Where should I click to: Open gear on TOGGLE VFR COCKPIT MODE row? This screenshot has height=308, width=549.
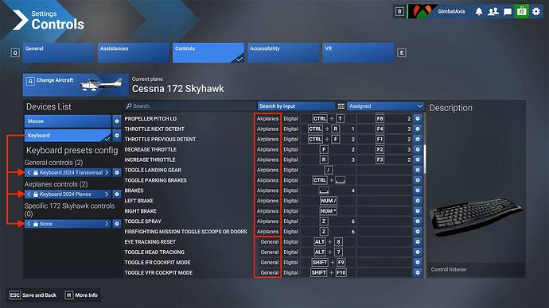coord(418,272)
